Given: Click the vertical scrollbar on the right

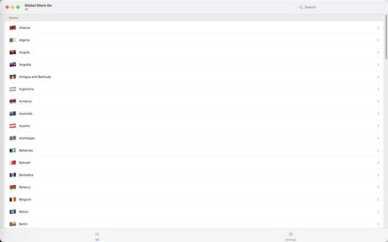Looking at the screenshot, I should tap(386, 36).
